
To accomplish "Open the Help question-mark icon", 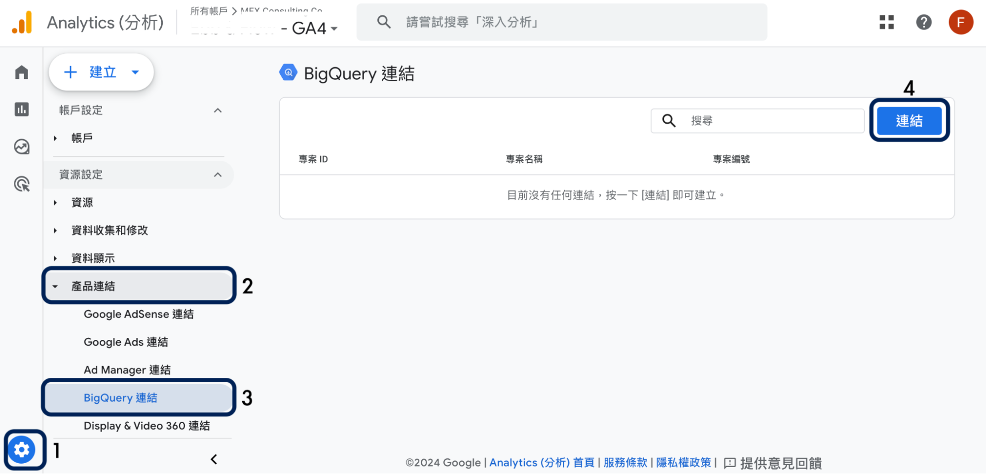I will (923, 22).
